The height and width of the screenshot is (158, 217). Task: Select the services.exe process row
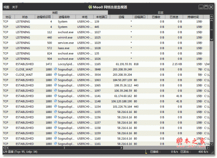click(x=106, y=43)
